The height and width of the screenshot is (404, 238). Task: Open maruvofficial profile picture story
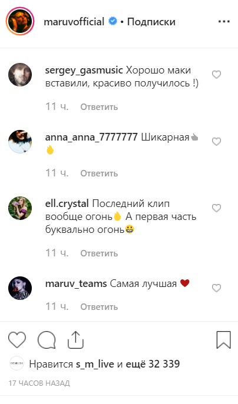click(x=20, y=21)
